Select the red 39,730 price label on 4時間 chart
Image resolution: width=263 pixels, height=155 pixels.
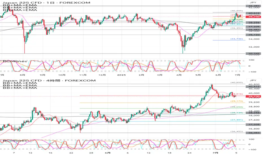(253, 96)
